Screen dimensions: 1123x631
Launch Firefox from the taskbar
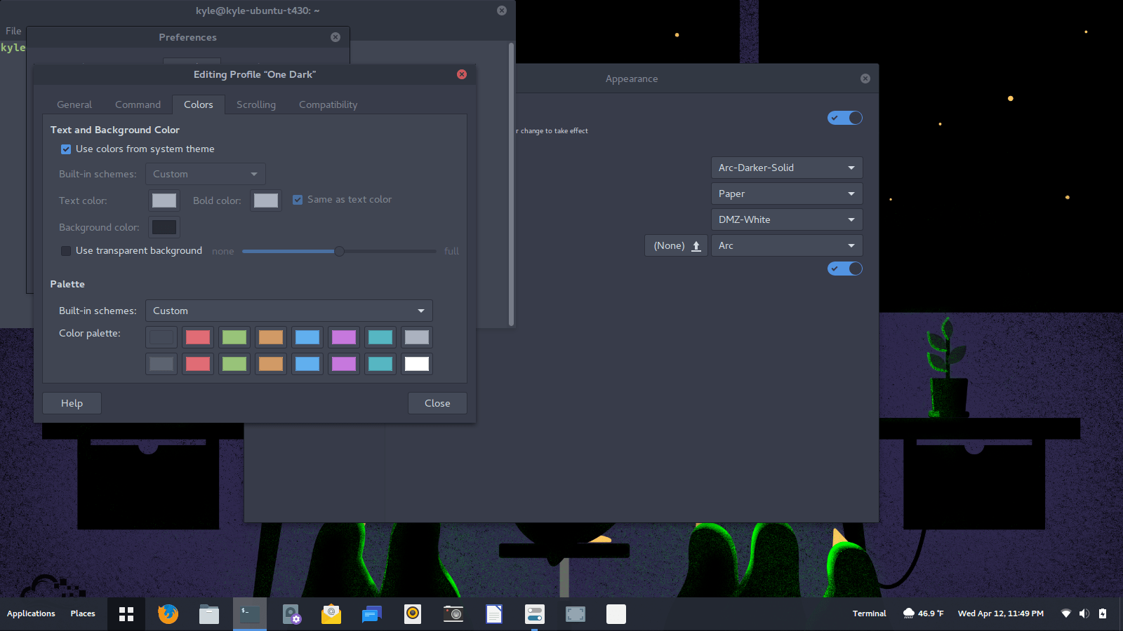point(167,613)
